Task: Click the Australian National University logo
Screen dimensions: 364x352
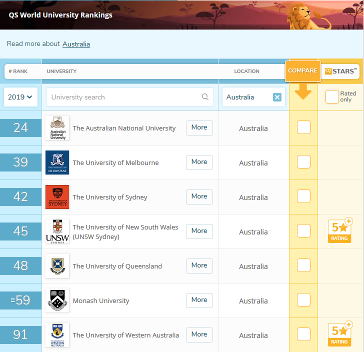Action: click(x=57, y=128)
